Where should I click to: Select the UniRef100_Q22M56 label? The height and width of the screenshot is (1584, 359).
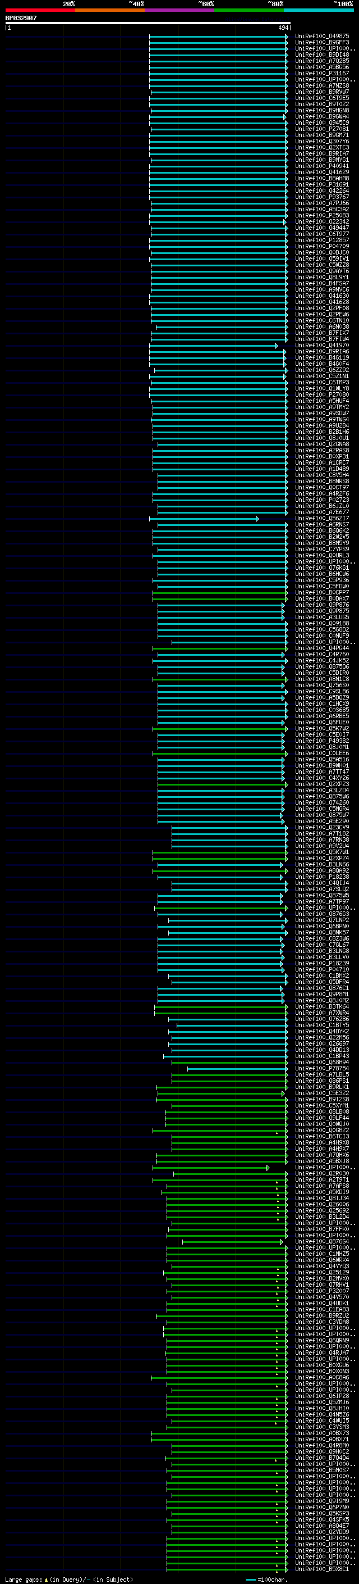(322, 1037)
